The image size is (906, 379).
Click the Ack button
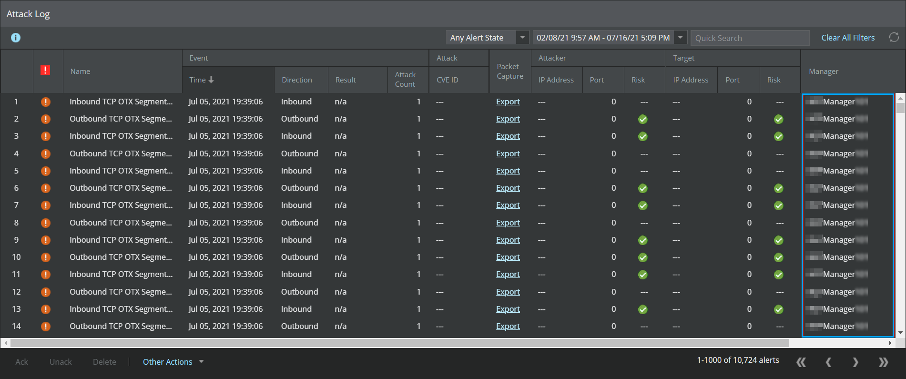(21, 362)
